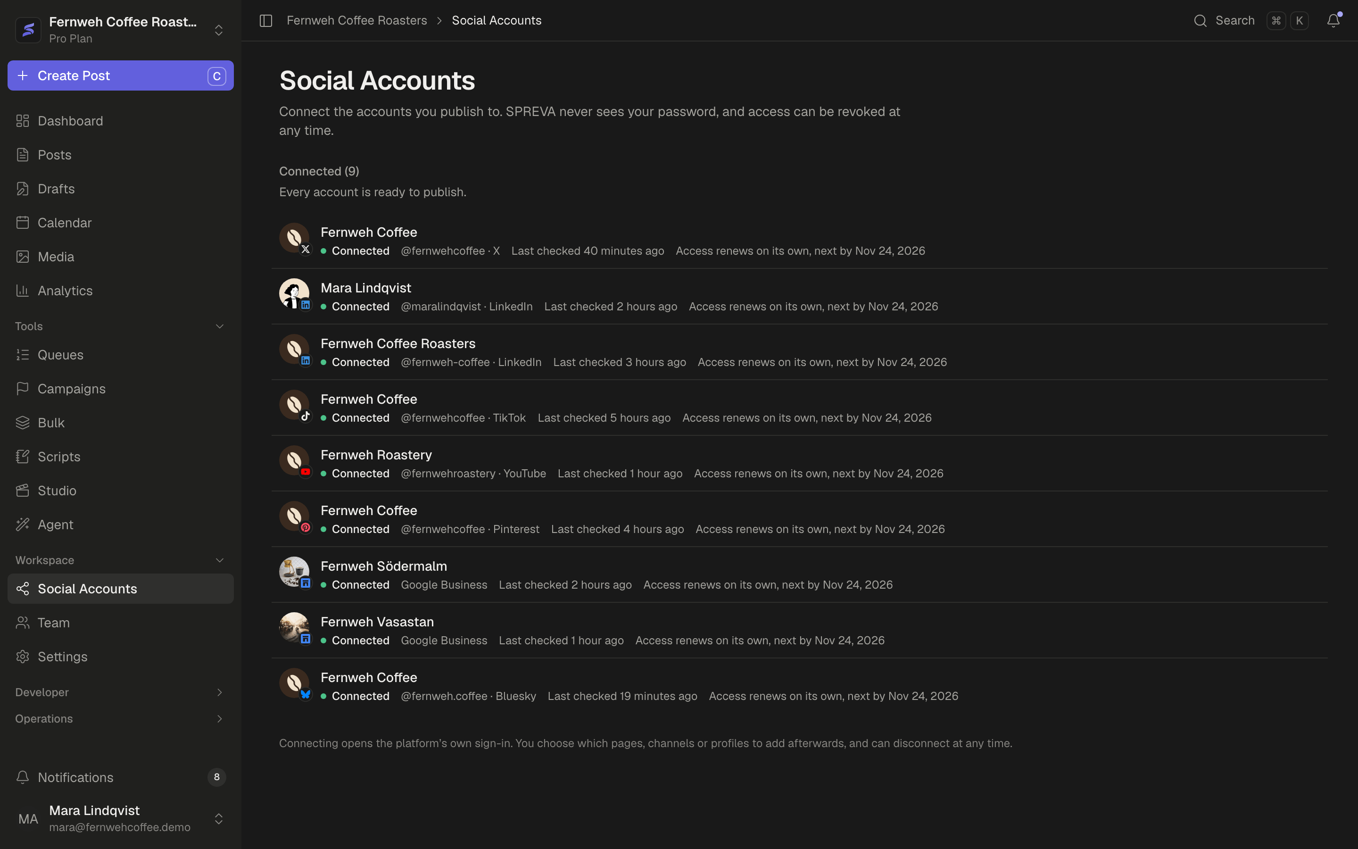Click the @maralindqvist · LinkedIn handle

[467, 307]
